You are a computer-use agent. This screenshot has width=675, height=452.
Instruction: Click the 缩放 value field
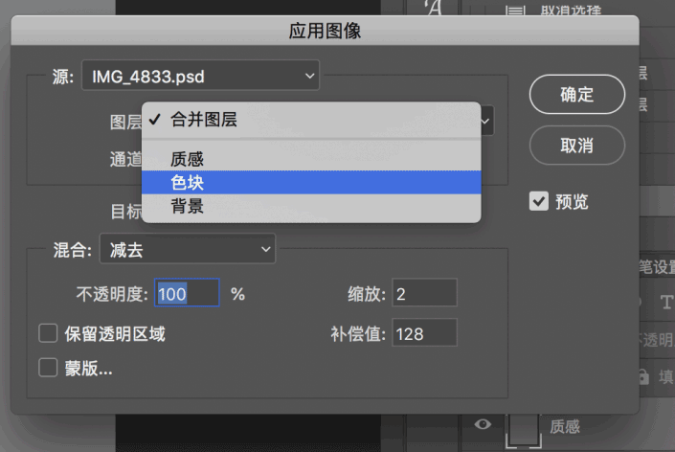(x=424, y=293)
